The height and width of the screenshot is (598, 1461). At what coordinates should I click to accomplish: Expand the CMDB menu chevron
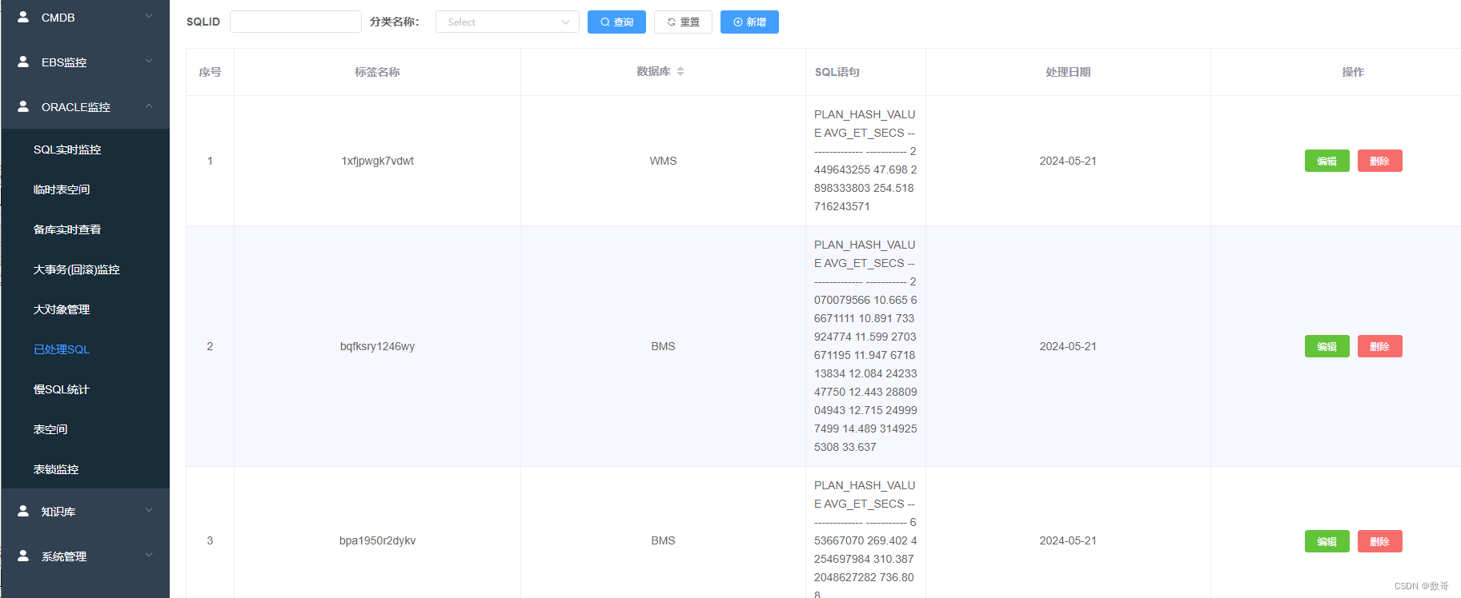(149, 16)
